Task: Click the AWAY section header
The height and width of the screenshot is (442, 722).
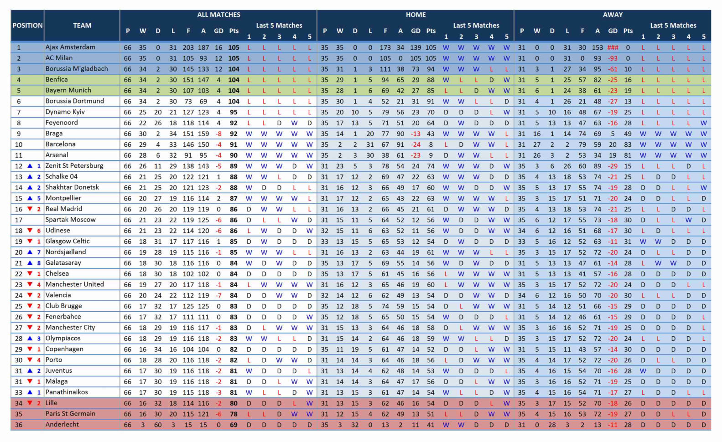Action: pos(613,15)
